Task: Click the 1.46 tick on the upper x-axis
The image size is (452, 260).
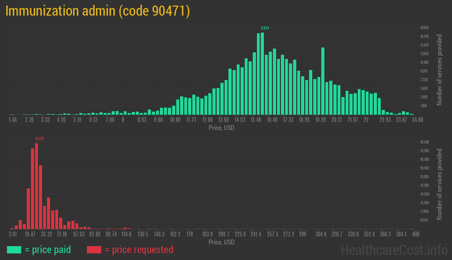Action: coord(13,120)
